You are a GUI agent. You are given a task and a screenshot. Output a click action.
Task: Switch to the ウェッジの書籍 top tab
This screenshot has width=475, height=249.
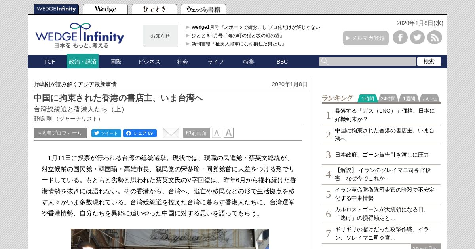(203, 9)
